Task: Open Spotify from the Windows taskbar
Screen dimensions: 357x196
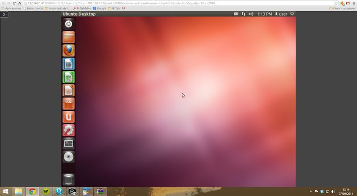Action: pos(46,192)
